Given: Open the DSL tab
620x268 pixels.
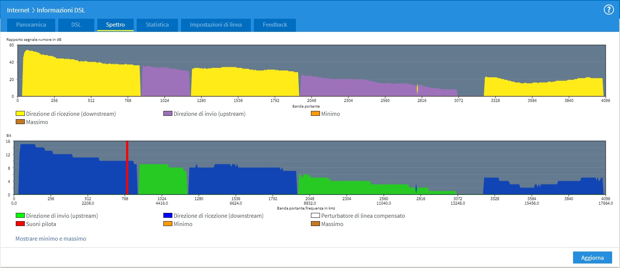Looking at the screenshot, I should [x=76, y=25].
